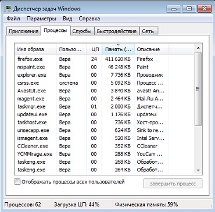Click the Процессов: 62 status entry
Image resolution: width=215 pixels, height=212 pixels.
pos(23,204)
